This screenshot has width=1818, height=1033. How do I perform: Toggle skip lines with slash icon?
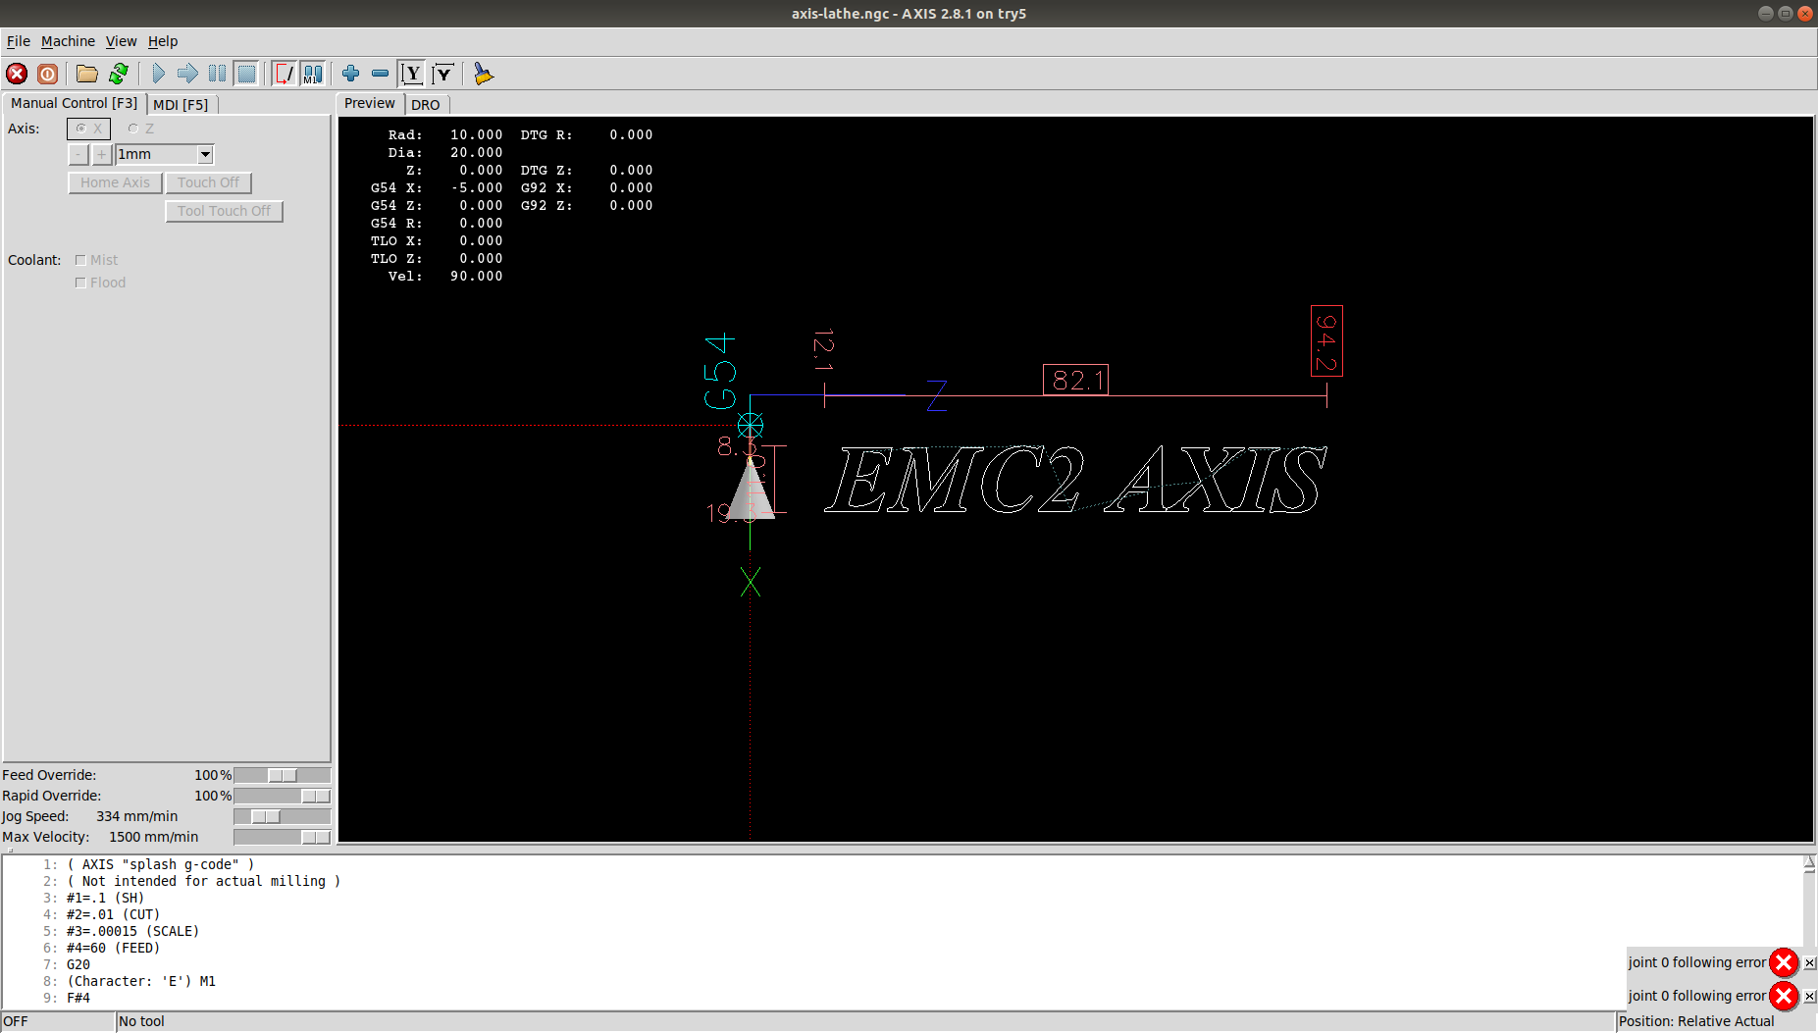(x=285, y=74)
